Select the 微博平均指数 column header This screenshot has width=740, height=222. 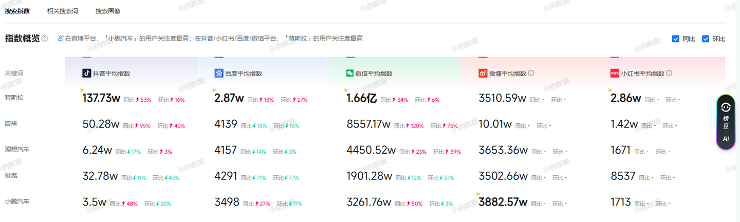(x=508, y=73)
